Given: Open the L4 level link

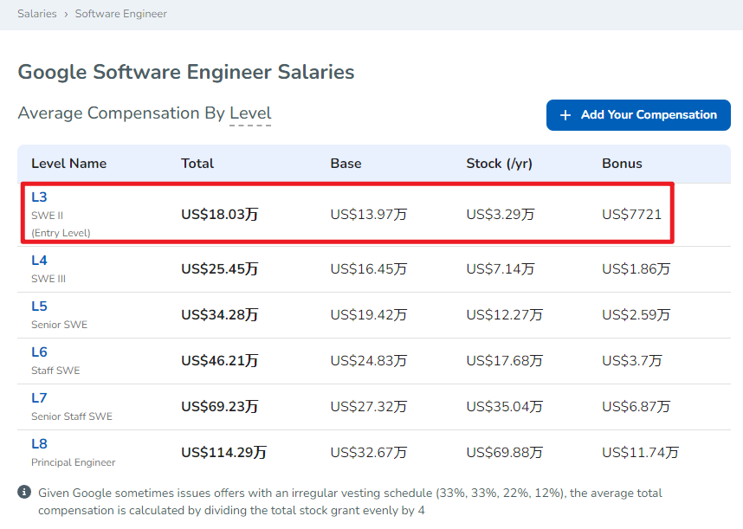Looking at the screenshot, I should [39, 261].
